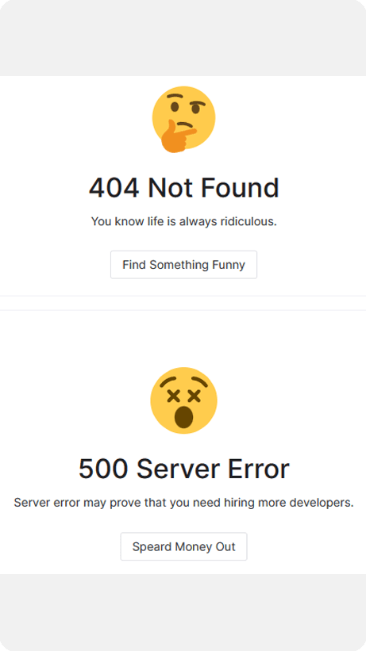Screen dimensions: 366x651
Task: Click the thinking face emoji icon
Action: [x=183, y=119]
